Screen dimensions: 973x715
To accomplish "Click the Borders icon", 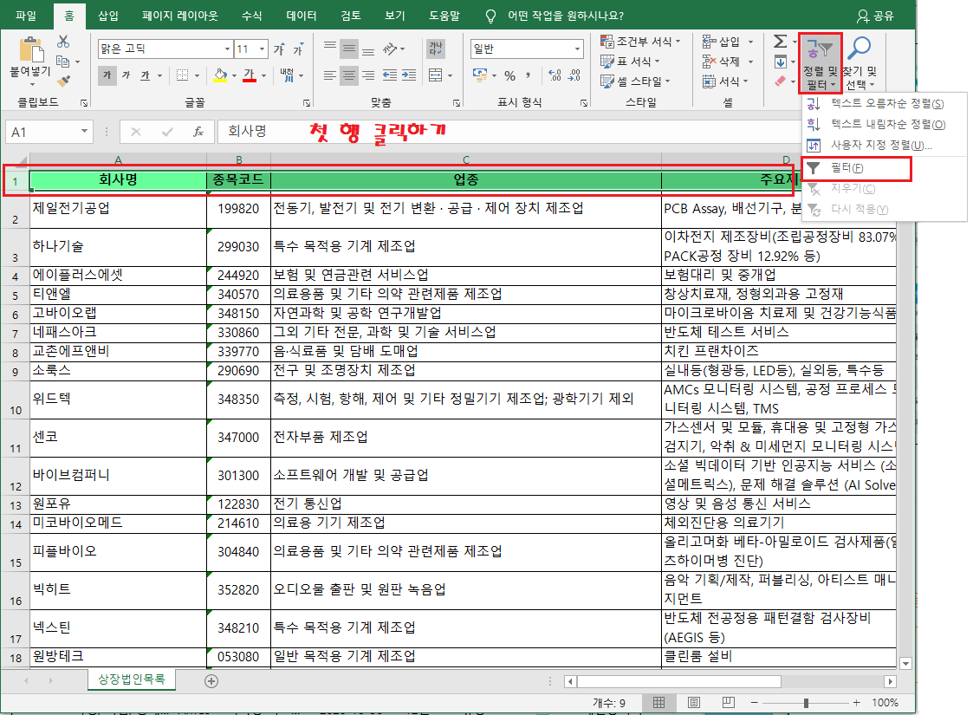I will [x=182, y=75].
